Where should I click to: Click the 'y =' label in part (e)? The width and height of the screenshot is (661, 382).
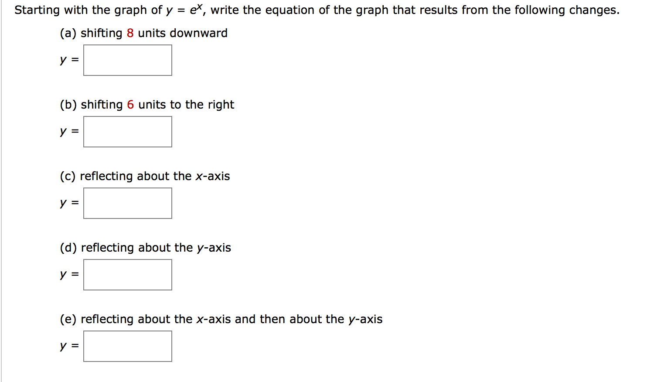click(69, 346)
